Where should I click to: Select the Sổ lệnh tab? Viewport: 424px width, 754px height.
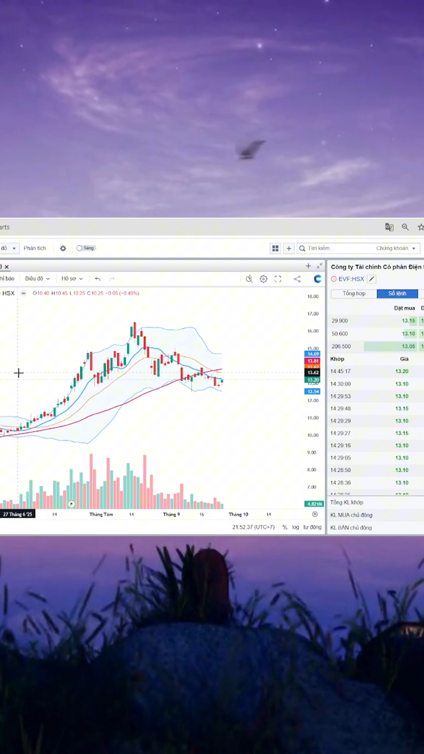pyautogui.click(x=397, y=293)
